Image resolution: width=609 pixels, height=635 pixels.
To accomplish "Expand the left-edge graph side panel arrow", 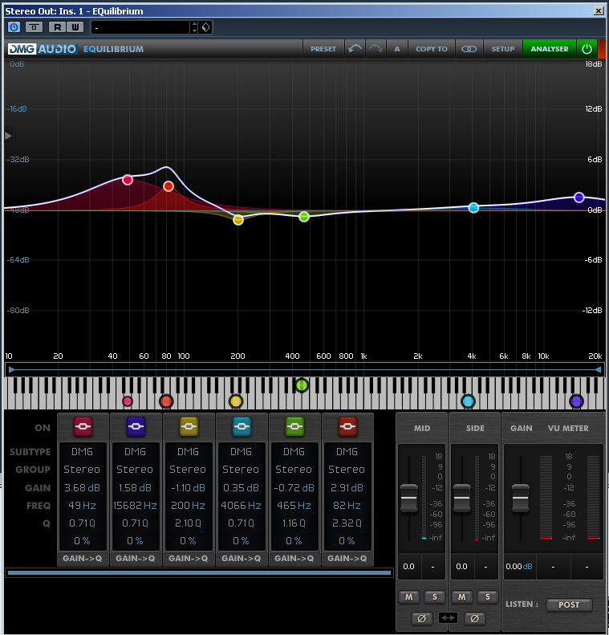I will pyautogui.click(x=9, y=136).
